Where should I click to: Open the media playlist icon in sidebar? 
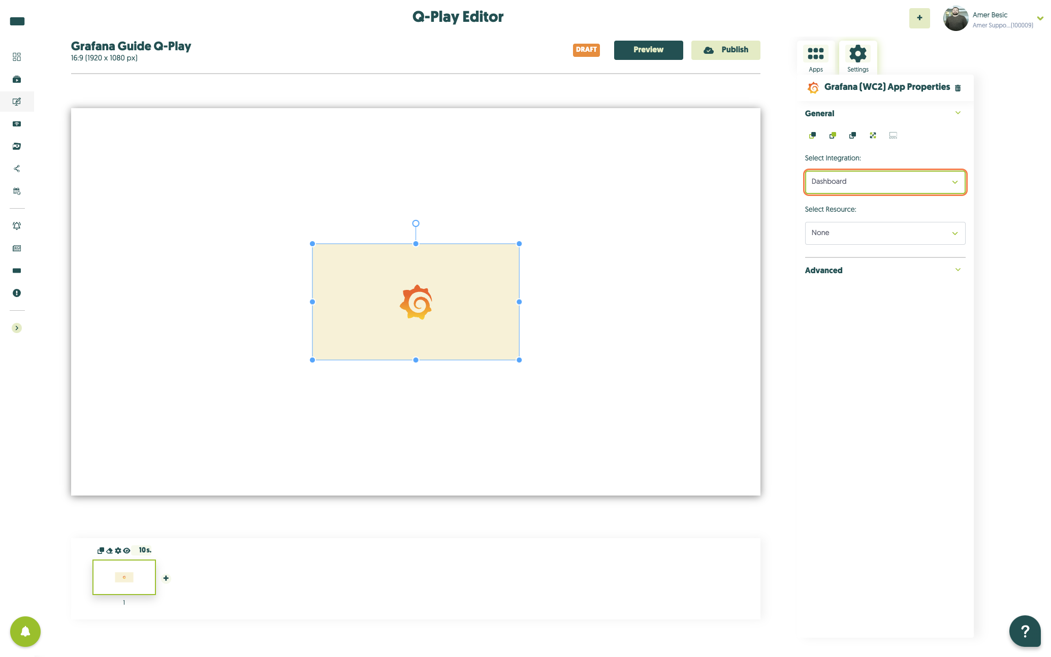point(17,79)
